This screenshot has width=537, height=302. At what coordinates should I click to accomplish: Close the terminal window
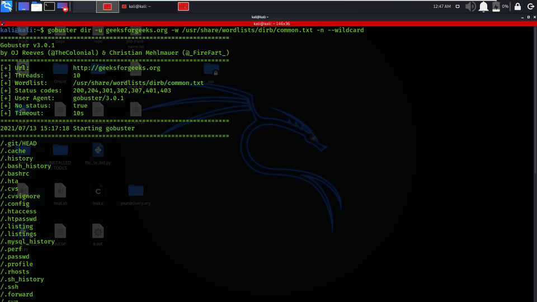pos(534,17)
